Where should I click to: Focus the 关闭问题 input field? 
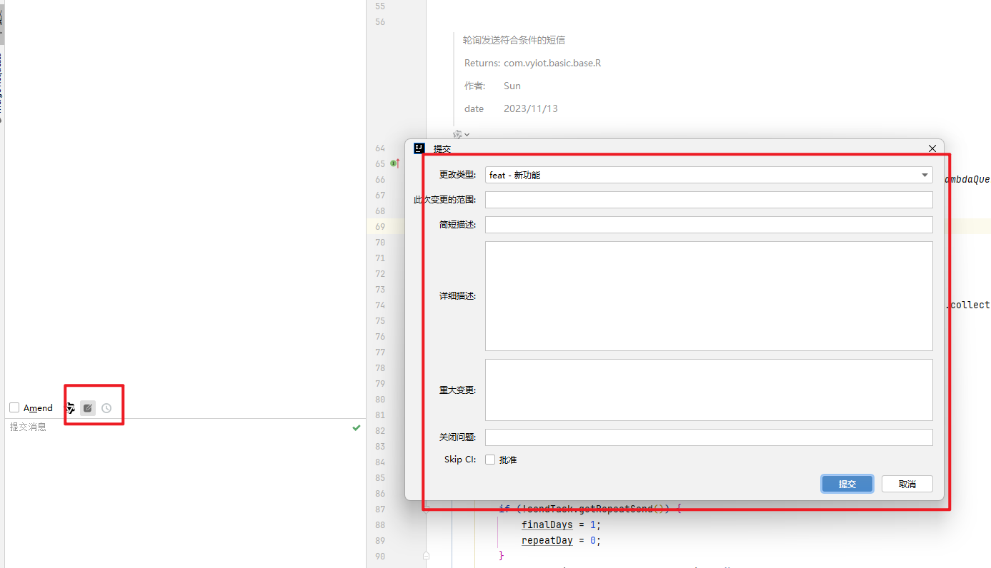pos(708,437)
